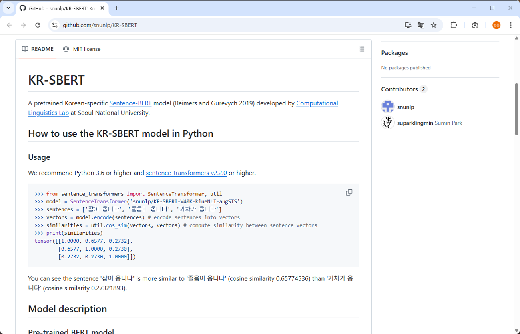Switch to the MIT license tab
The height and width of the screenshot is (334, 520).
coord(82,49)
